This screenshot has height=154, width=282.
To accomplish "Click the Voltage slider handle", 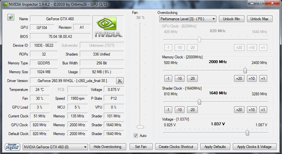I will pyautogui.click(x=247, y=133).
